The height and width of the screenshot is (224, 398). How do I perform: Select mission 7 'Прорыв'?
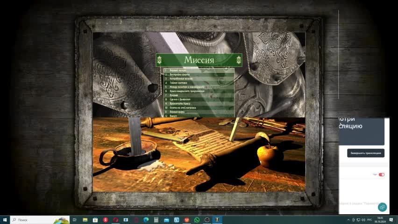pos(199,95)
